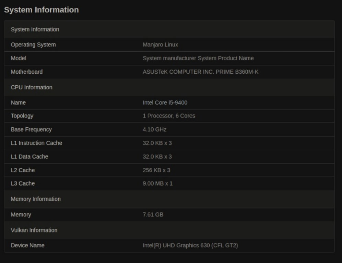Select the 7.61 GB memory value
The image size is (342, 263).
[x=153, y=215]
